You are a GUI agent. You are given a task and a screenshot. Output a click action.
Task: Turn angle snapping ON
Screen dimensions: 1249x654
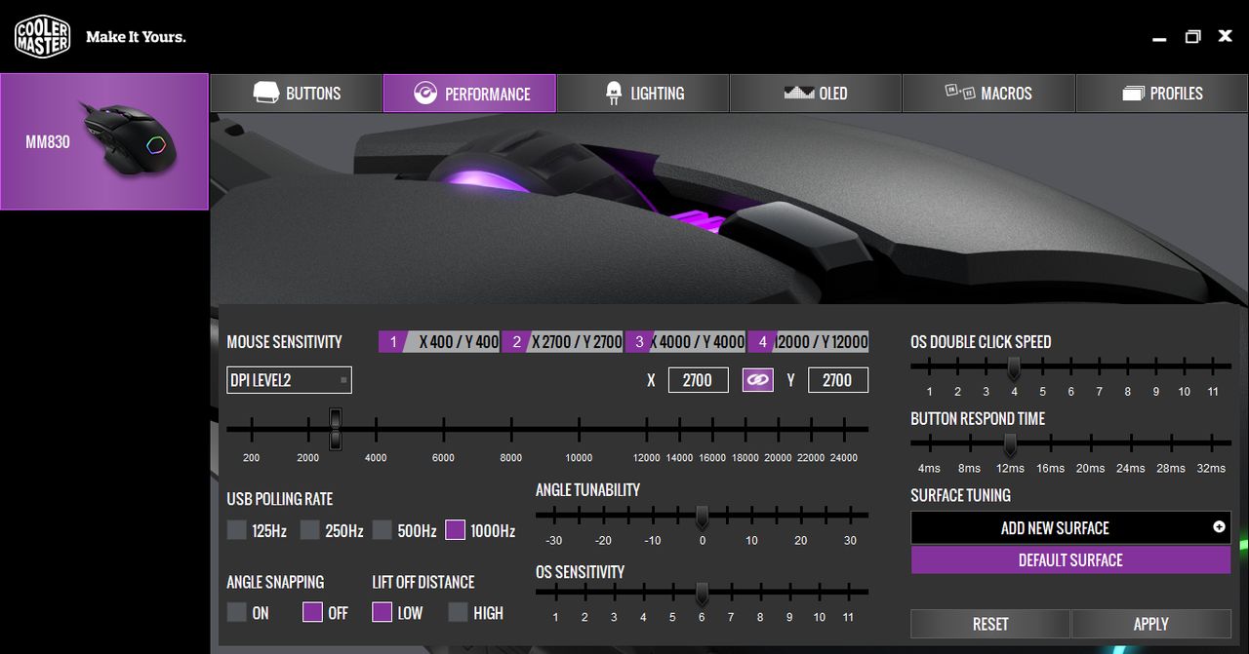[237, 612]
